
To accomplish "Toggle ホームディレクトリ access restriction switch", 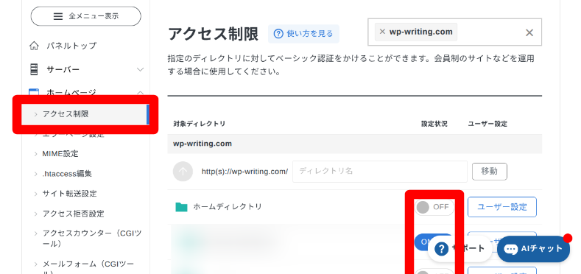I will tap(434, 207).
